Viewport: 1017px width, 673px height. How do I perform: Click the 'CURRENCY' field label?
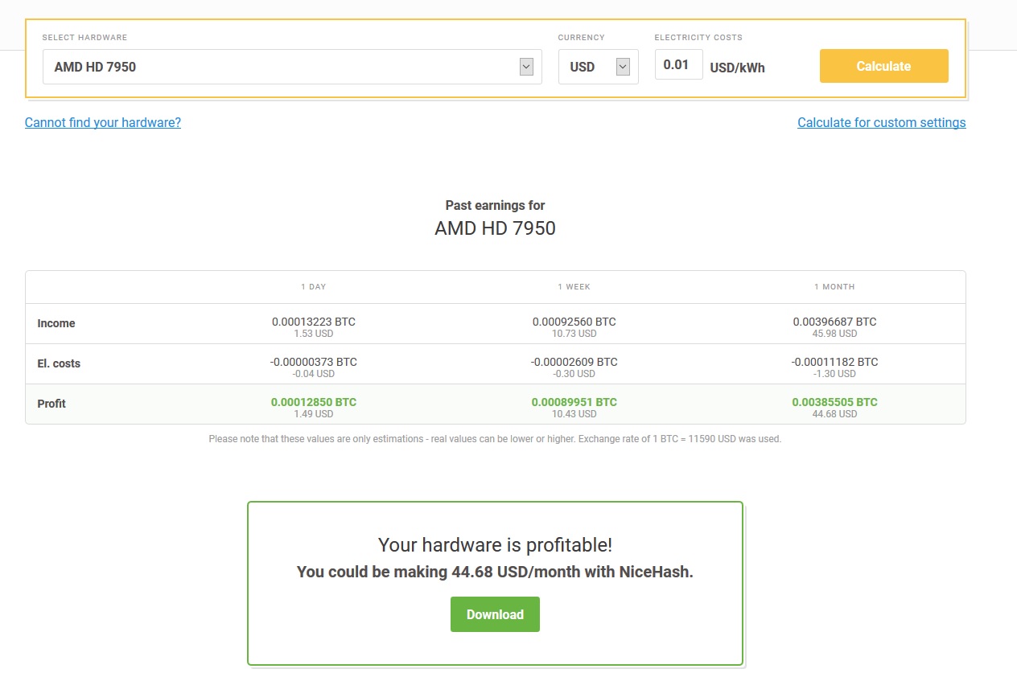click(581, 38)
